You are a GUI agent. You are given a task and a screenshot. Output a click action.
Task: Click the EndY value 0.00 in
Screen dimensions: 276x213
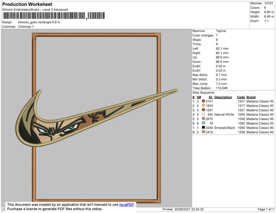(221, 71)
